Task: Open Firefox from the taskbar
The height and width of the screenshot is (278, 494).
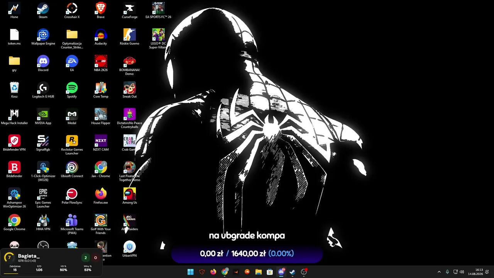Action: (213, 272)
